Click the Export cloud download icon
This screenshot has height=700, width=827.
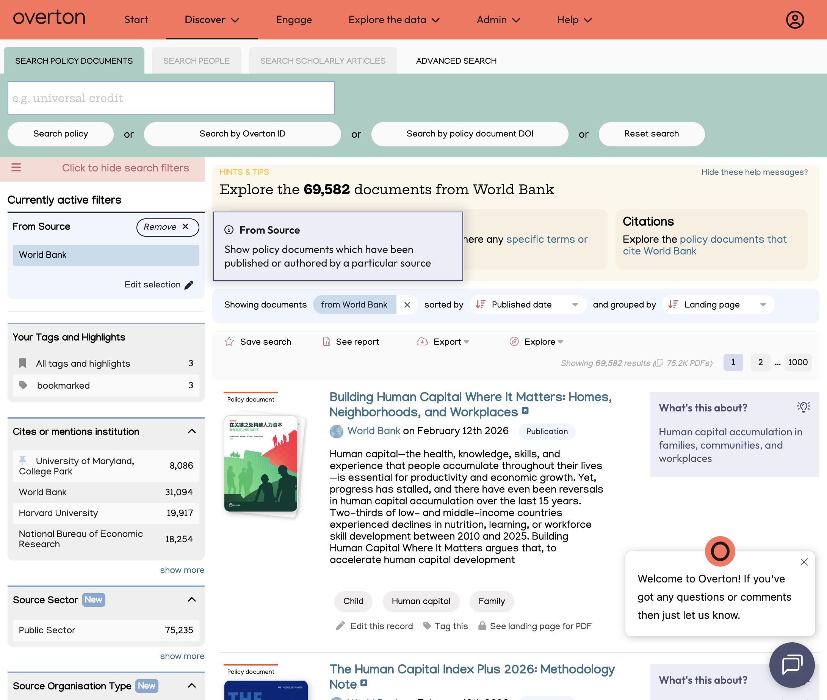point(422,342)
